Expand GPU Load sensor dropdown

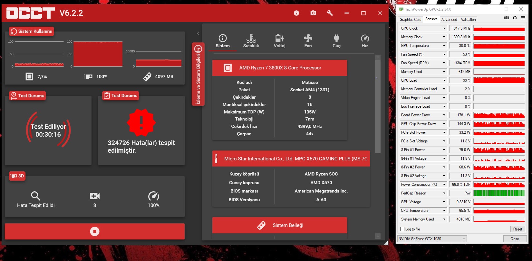[444, 80]
